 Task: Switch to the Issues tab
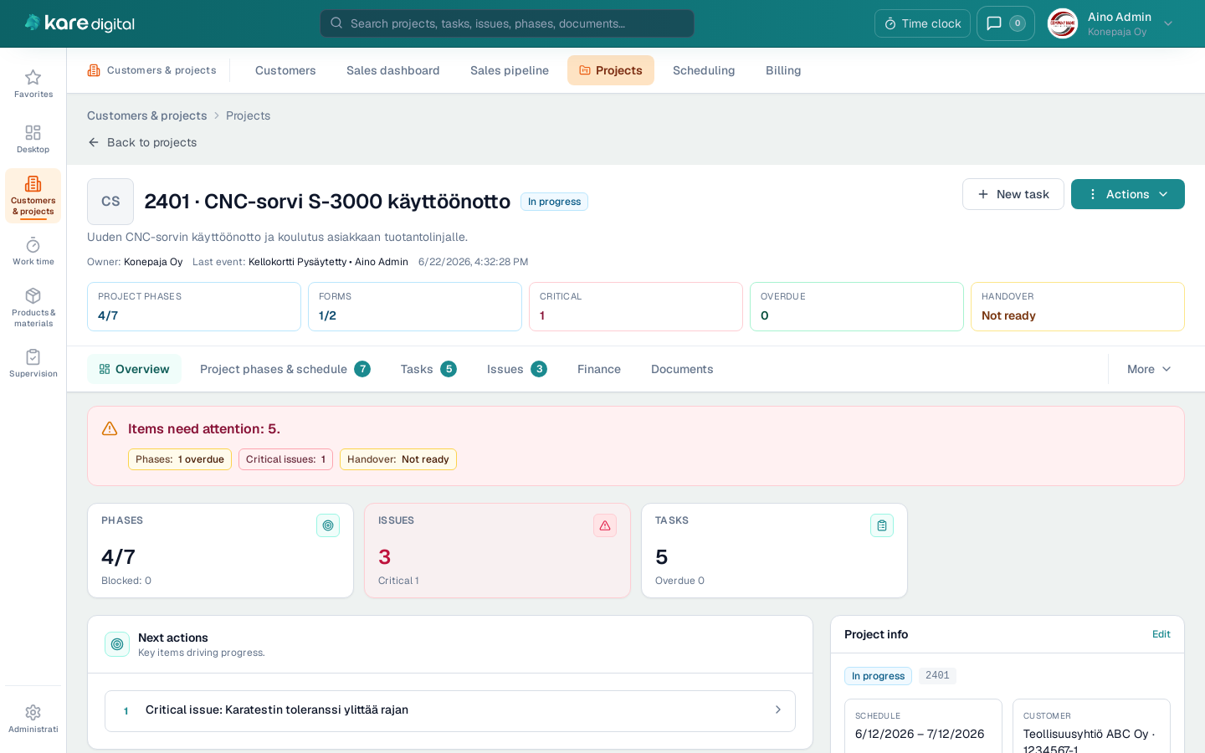[x=517, y=369]
